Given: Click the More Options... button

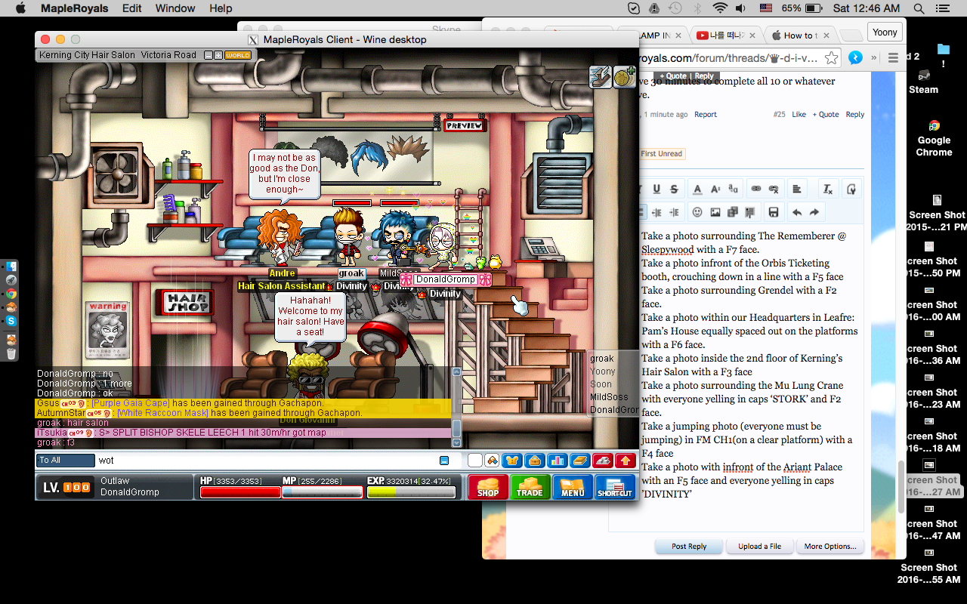Looking at the screenshot, I should click(x=830, y=546).
